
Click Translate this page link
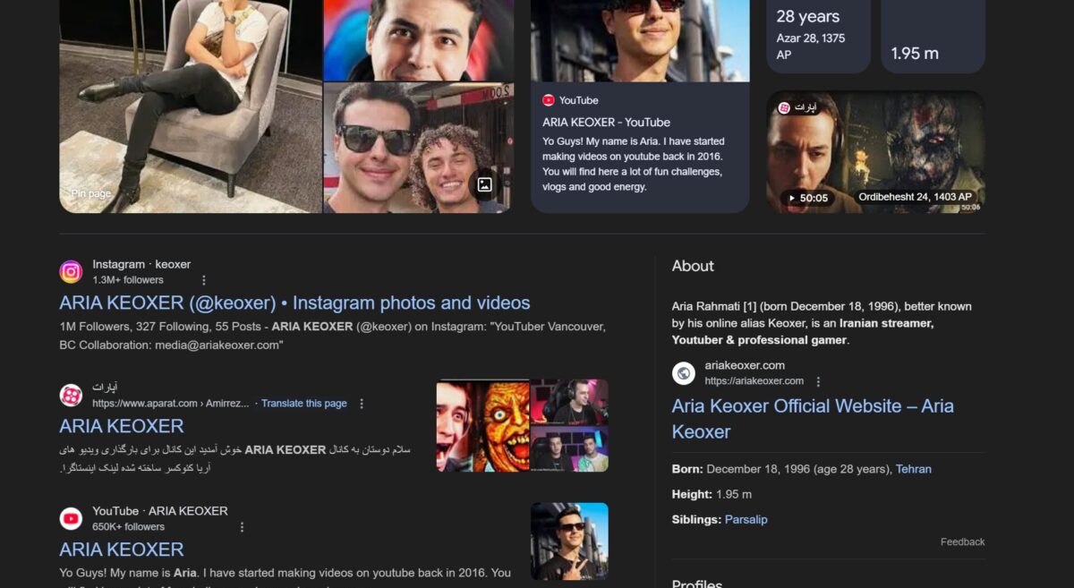(303, 404)
